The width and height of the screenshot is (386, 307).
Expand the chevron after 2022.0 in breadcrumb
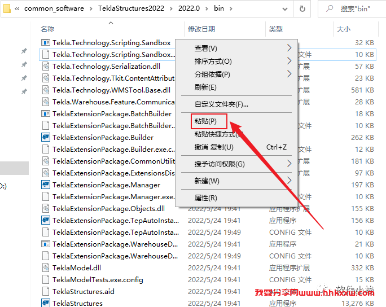(x=207, y=9)
